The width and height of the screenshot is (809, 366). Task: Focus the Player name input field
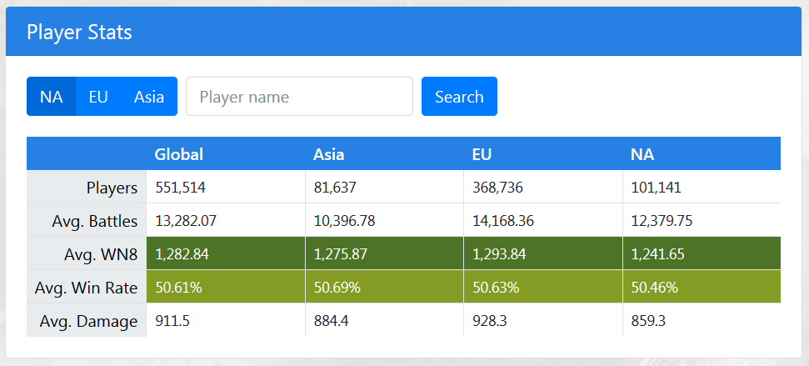coord(299,97)
